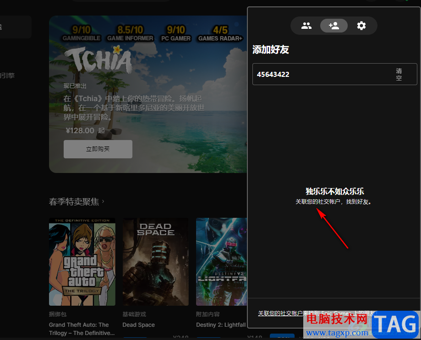Viewport: 421px width, 340px height.
Task: Click the Tchia featured banner image
Action: (x=148, y=94)
